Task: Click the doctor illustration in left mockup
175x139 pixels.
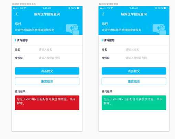Action: pos(73,29)
